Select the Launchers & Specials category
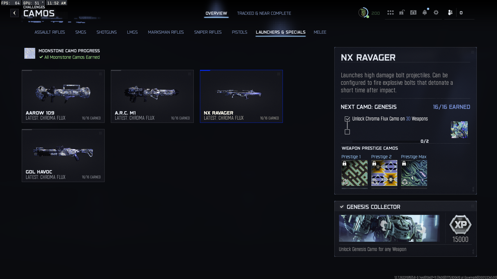 click(x=281, y=32)
